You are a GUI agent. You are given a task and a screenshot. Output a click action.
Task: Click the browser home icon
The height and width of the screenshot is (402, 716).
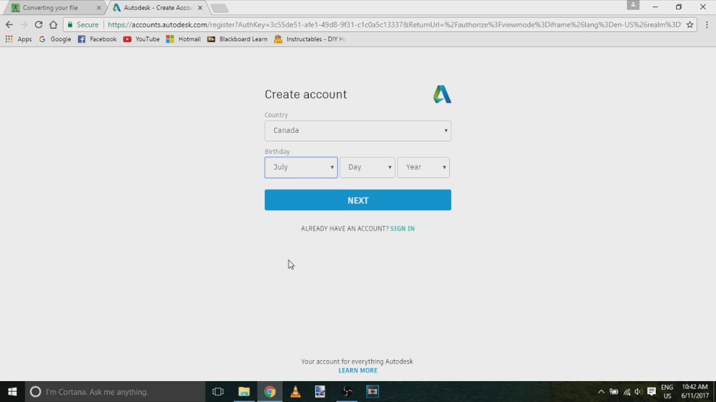click(53, 25)
